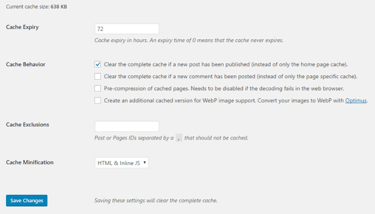Click the Cache Exclusions row label

tap(28, 125)
